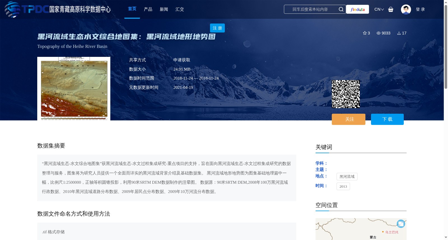Click the QR code image

coord(346,94)
